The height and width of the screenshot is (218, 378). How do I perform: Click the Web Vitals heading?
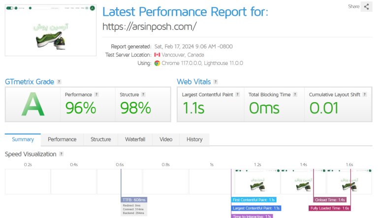click(194, 82)
